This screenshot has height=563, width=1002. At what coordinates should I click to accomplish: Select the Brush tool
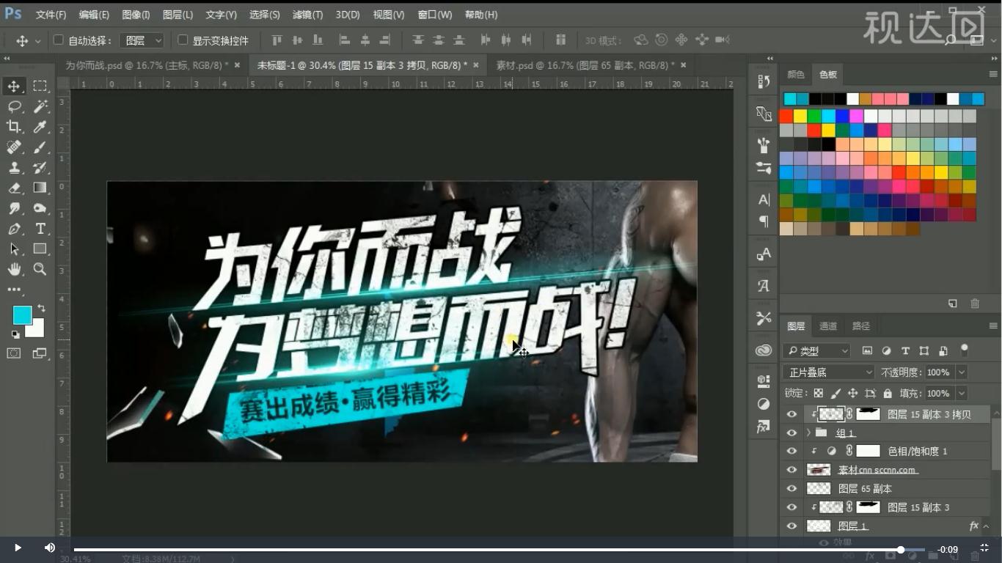40,147
